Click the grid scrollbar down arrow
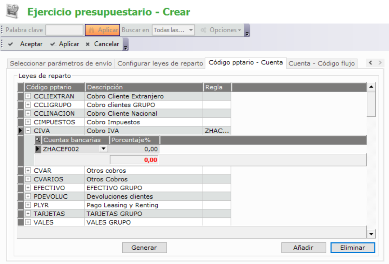 click(x=371, y=234)
